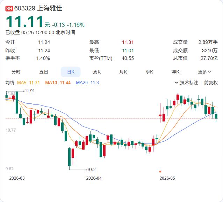Image resolution: width=223 pixels, height=202 pixels.
Task: Click the 10.77 y-axis label
Action: [11, 130]
